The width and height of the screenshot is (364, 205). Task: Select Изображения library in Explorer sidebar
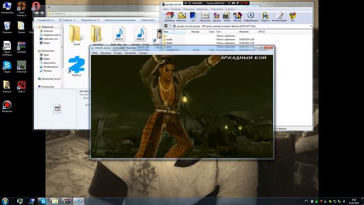pyautogui.click(x=49, y=67)
